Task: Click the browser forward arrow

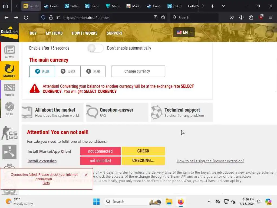Action: (16, 18)
